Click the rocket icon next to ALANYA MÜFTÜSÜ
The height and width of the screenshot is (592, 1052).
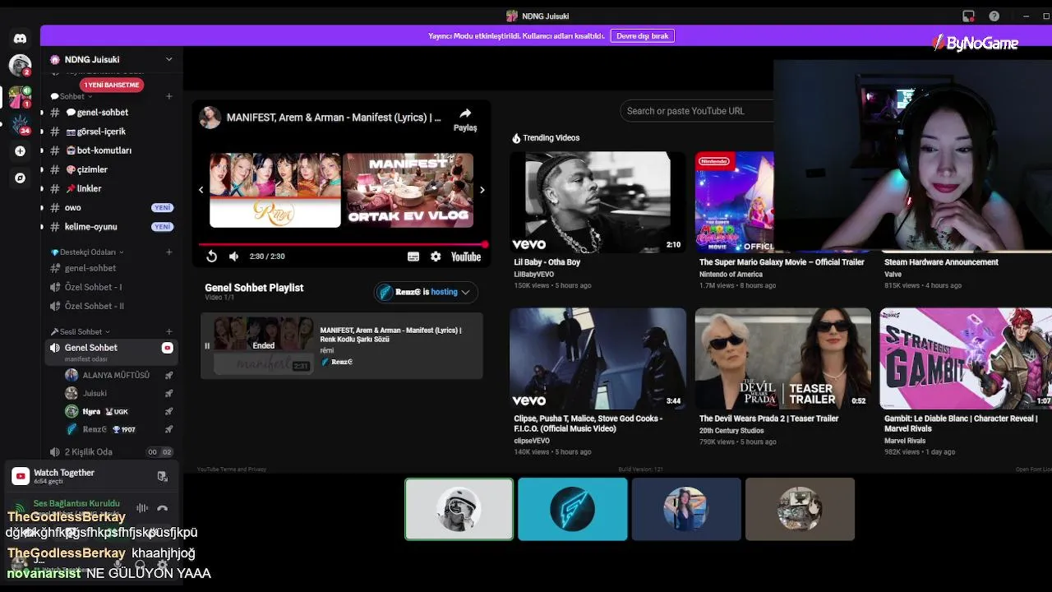click(x=168, y=375)
